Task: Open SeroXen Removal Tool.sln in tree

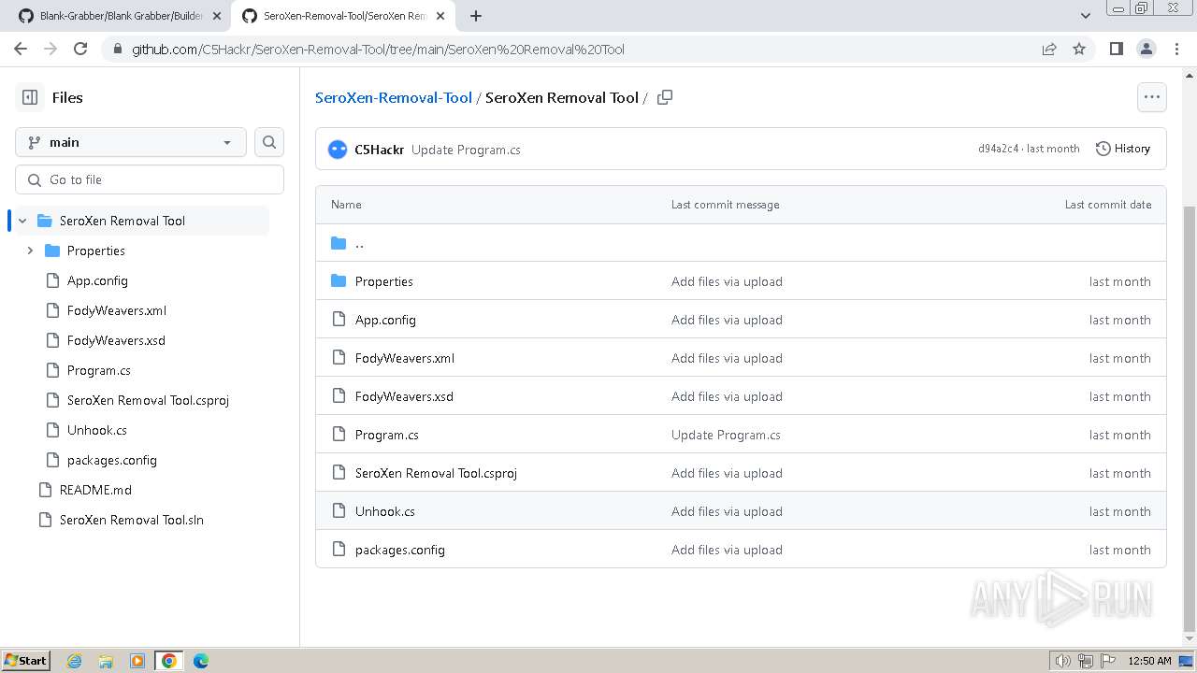Action: [x=131, y=520]
